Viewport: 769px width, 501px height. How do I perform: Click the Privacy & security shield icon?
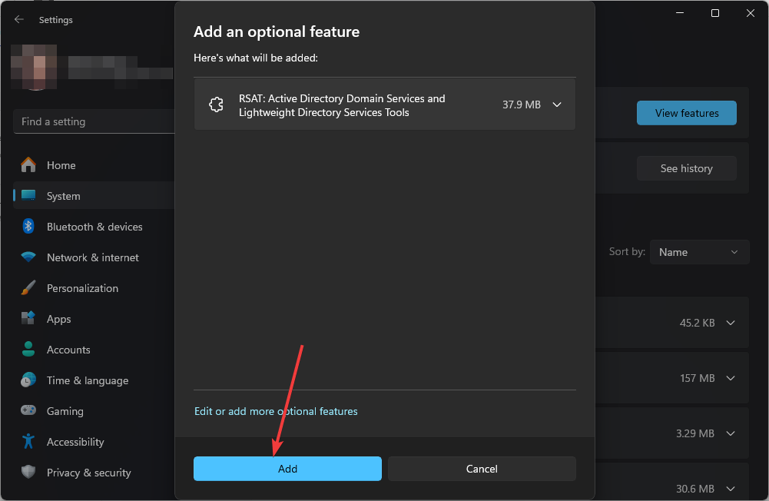(28, 473)
